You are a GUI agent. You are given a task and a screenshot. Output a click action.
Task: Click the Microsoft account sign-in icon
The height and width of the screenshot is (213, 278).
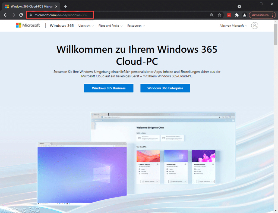[255, 26]
